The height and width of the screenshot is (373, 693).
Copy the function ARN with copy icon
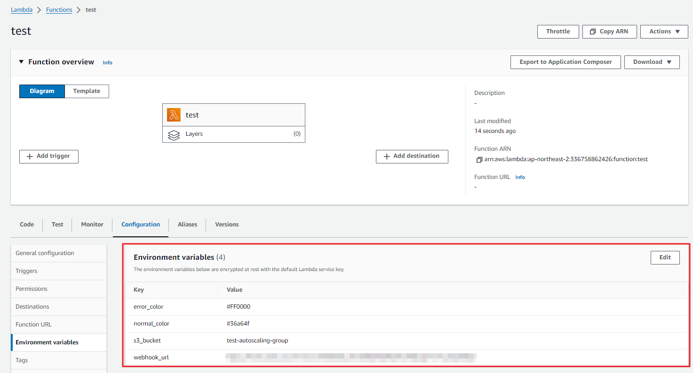click(x=479, y=159)
